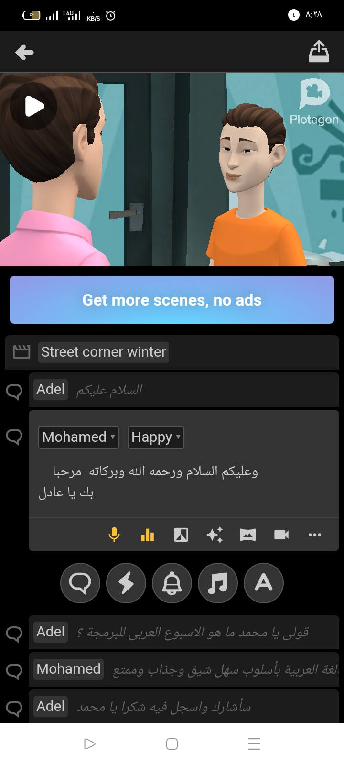Open Adel's last dialogue thanking Mohamed
344x765 pixels.
(x=184, y=706)
